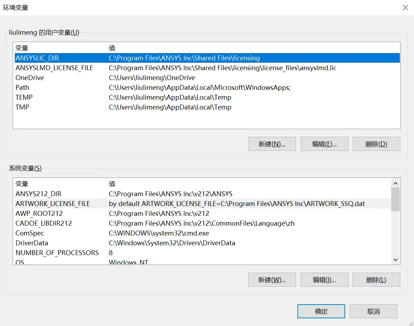Screen dimensions: 414x326
Task: Click the NUMBER_OF_PROCESSORS value 8
Action: 111,253
